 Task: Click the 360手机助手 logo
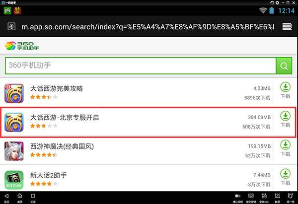point(22,46)
